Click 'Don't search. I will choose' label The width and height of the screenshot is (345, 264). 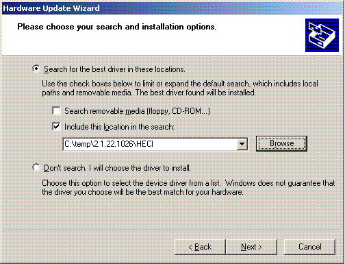(117, 168)
